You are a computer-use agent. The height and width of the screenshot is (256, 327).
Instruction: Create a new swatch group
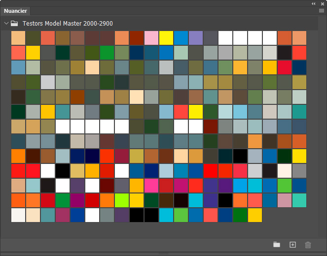(x=277, y=245)
